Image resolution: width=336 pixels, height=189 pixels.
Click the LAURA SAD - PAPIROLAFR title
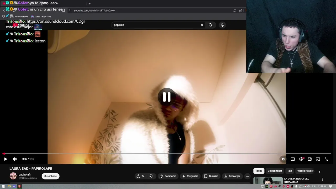(x=31, y=169)
